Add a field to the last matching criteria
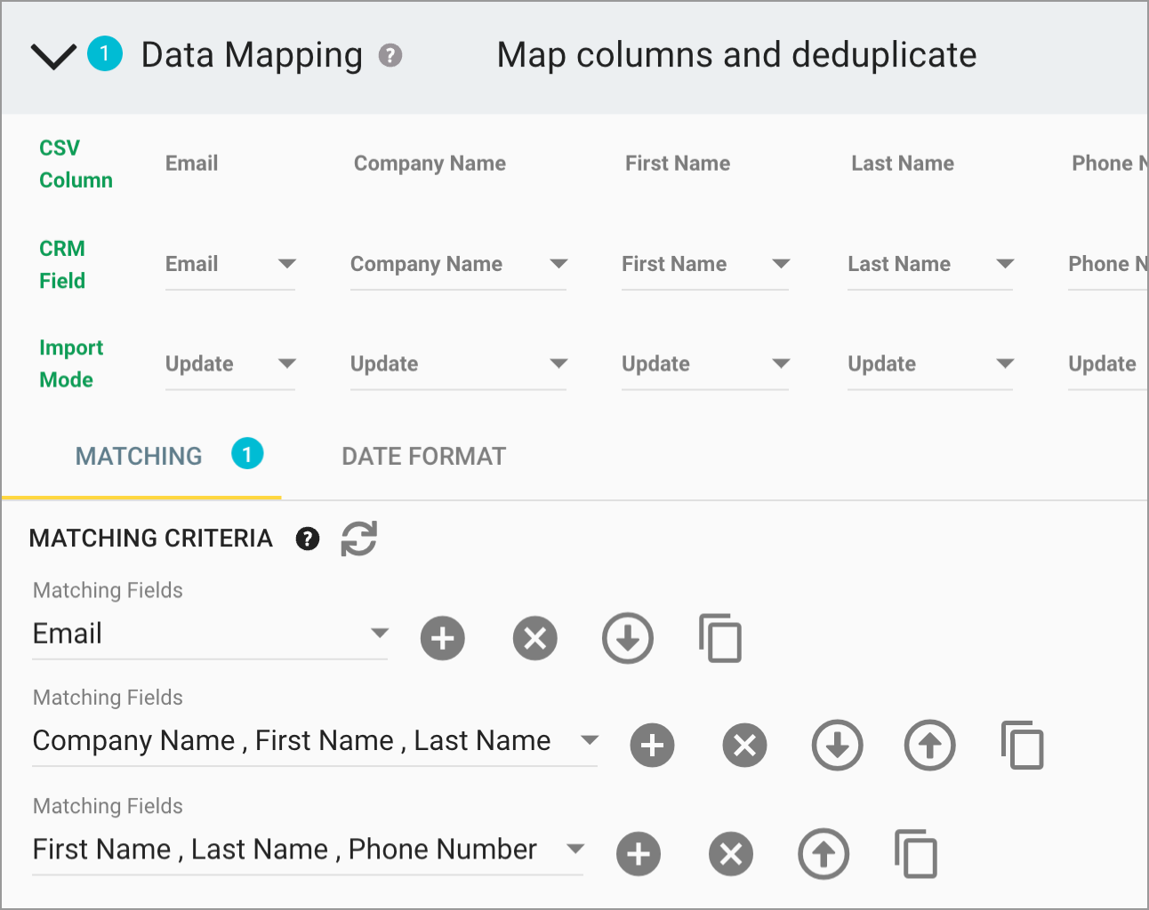This screenshot has width=1149, height=910. (639, 854)
